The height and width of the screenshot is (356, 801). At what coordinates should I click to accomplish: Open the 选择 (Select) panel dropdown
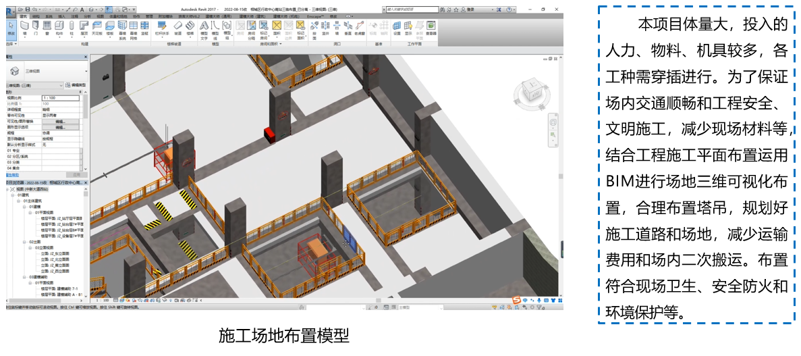point(11,44)
